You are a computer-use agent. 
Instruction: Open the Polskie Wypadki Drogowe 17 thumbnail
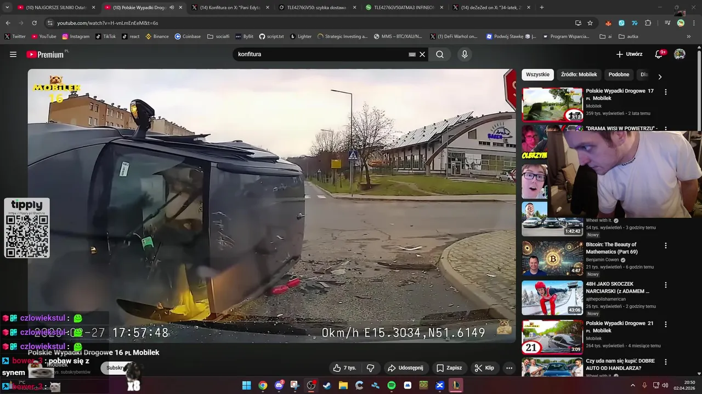click(x=552, y=105)
